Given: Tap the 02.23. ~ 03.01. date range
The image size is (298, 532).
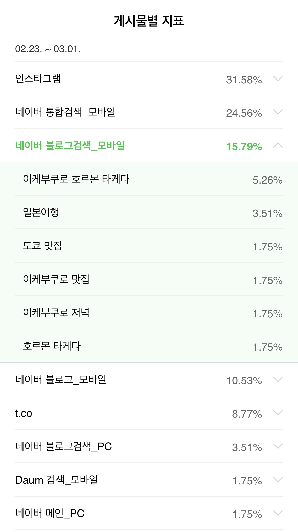Looking at the screenshot, I should (48, 49).
